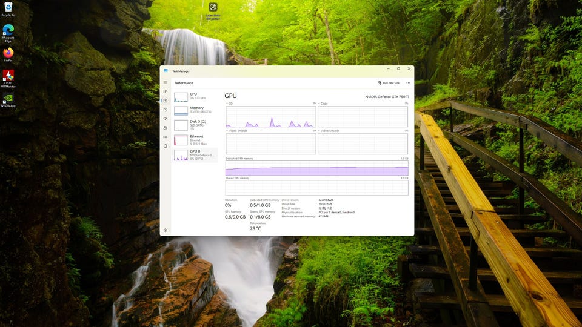Click the 0.6/9.0 GB GPU memory value

click(235, 217)
